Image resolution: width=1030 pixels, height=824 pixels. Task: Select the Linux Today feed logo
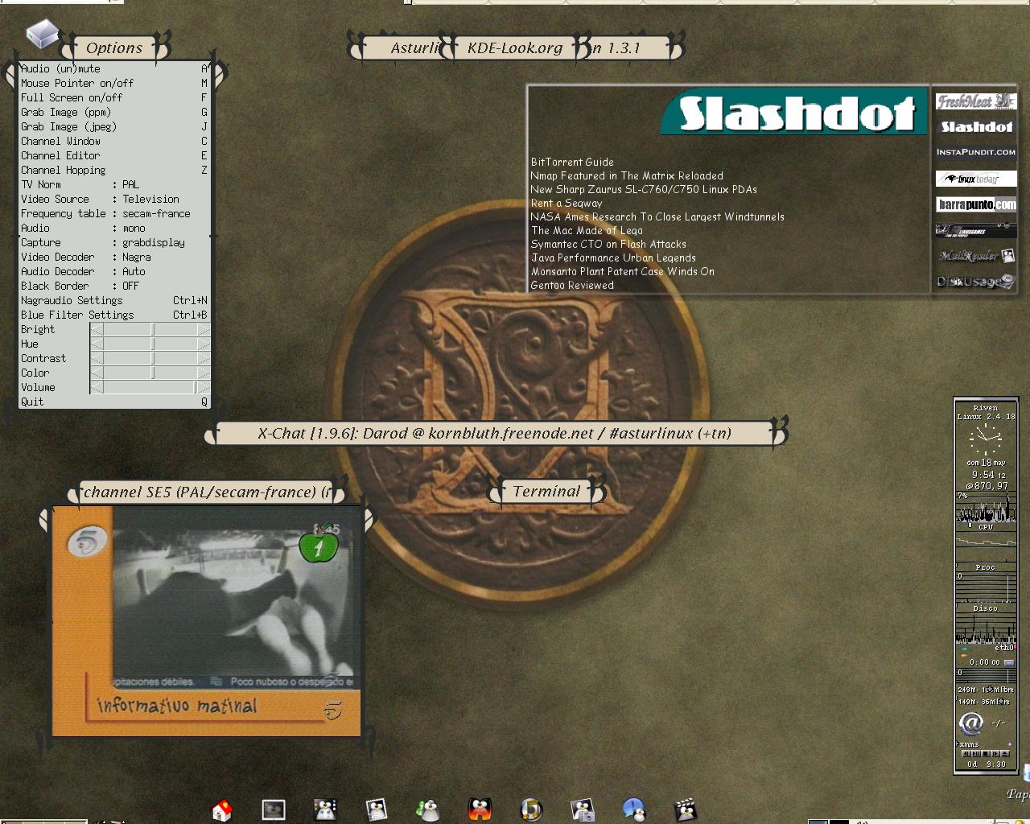tap(975, 179)
